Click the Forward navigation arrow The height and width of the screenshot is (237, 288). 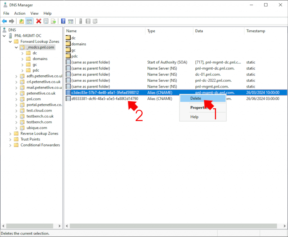(x=11, y=21)
